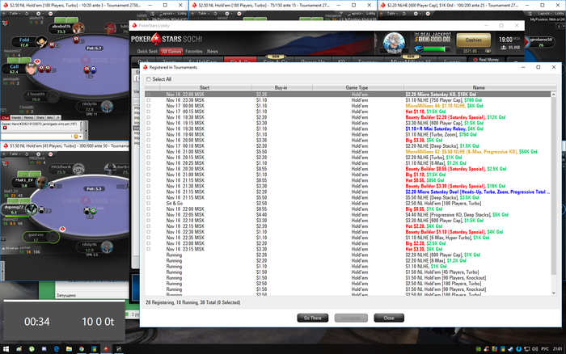Open the Table dropdown in the $1.50 table
The height and width of the screenshot is (354, 566).
pos(15,154)
